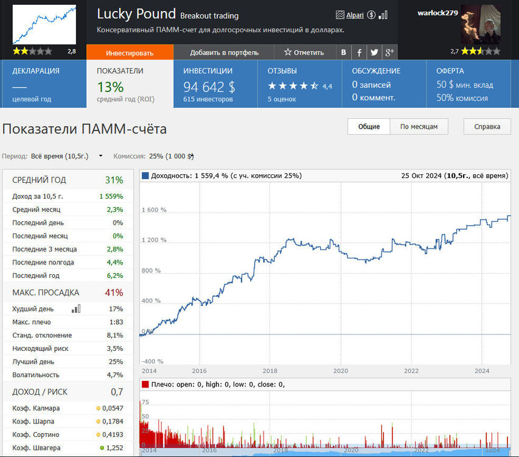Image resolution: width=519 pixels, height=457 pixels.
Task: Click the Справка help button
Action: coord(487,127)
